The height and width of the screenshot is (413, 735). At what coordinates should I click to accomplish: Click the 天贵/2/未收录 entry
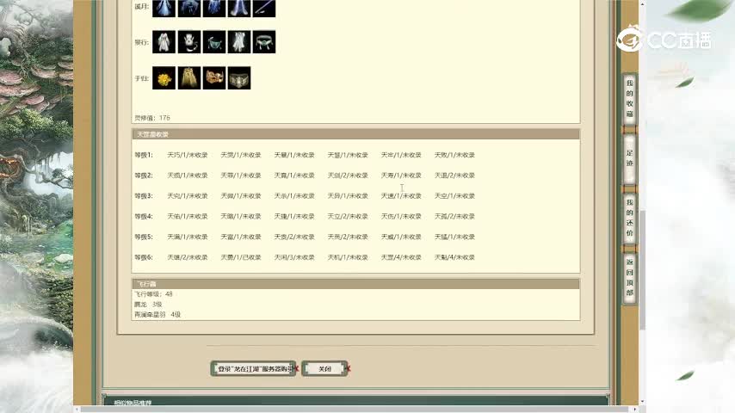pos(294,237)
